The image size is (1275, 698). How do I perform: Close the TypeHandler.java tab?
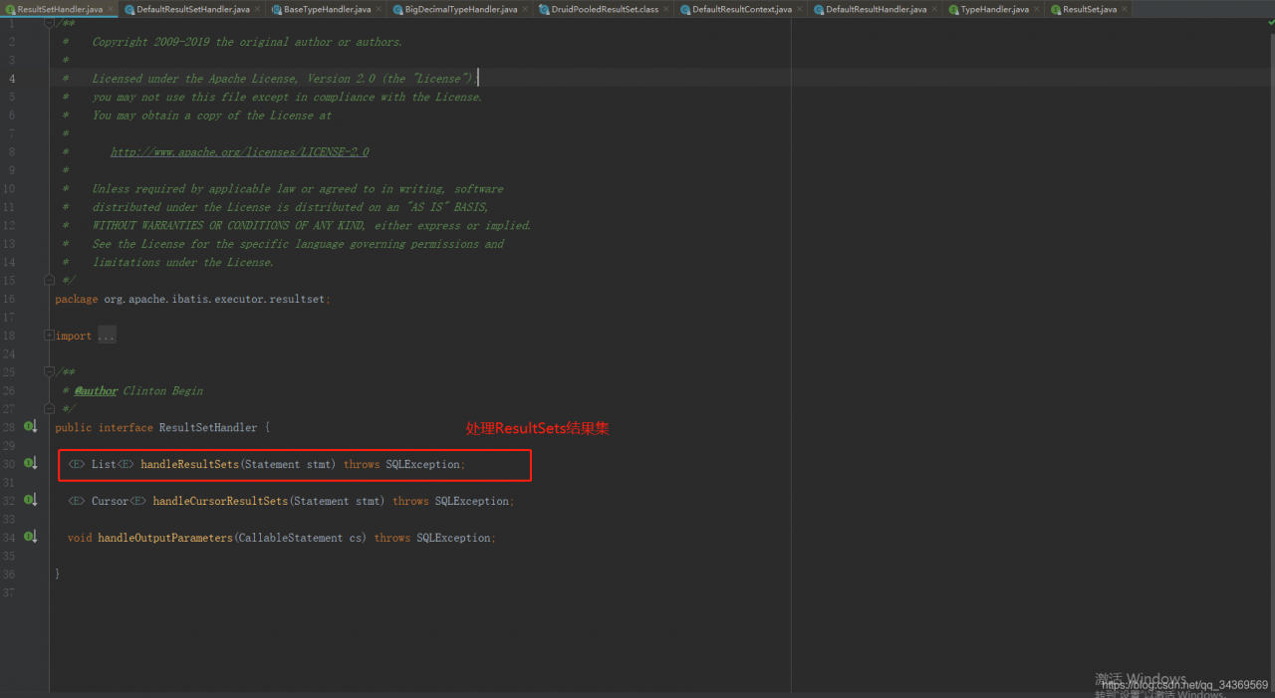[1037, 9]
